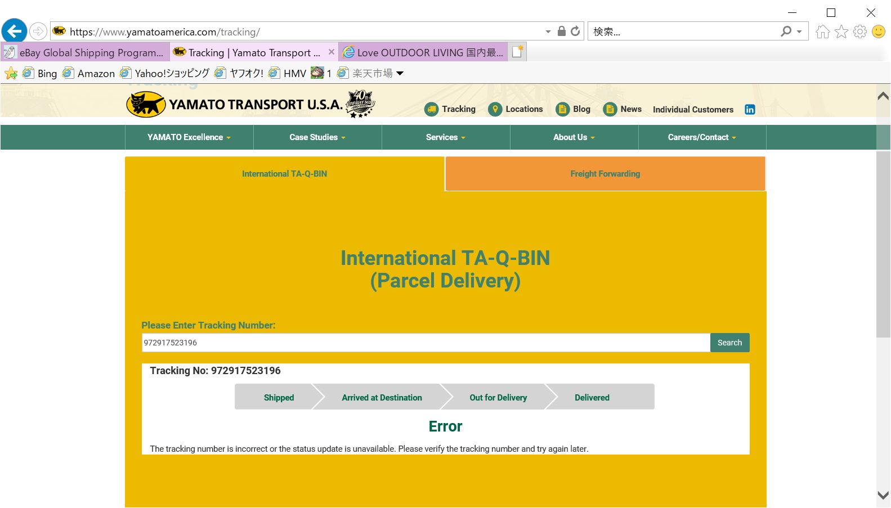The width and height of the screenshot is (891, 508).
Task: Click the browser forward arrow button
Action: click(x=38, y=32)
